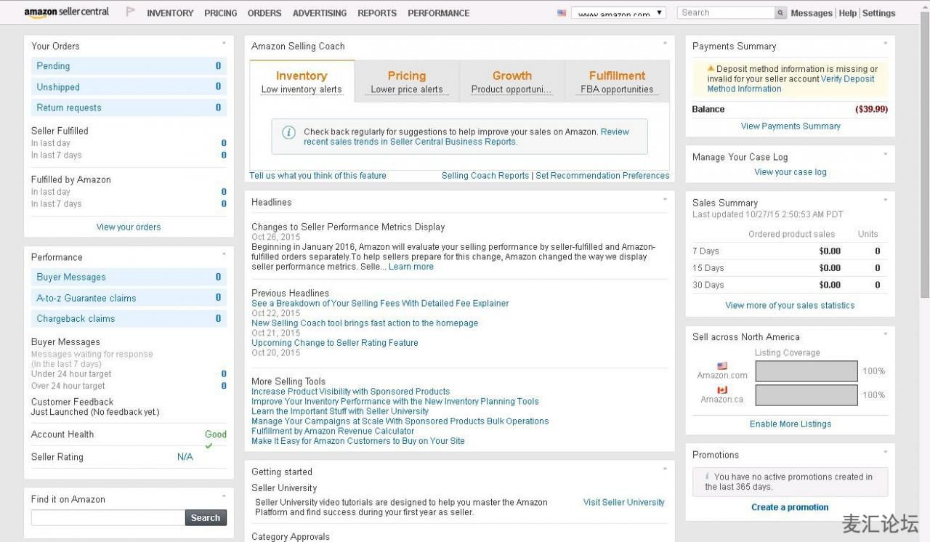Click the US flag by marketplace selector
The height and width of the screenshot is (542, 930).
point(562,13)
